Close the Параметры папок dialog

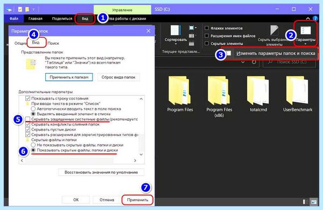tap(149, 31)
